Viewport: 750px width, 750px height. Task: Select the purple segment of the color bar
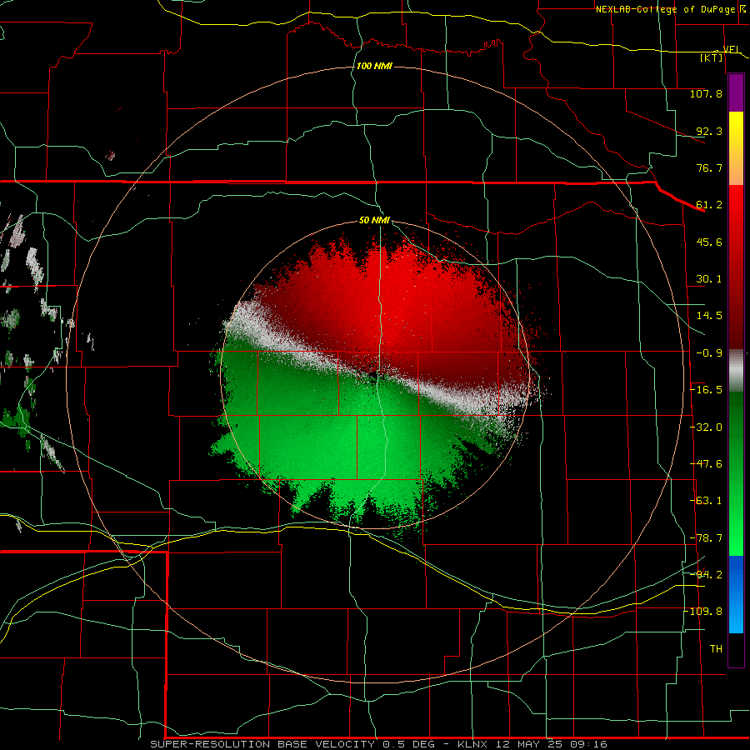coord(736,92)
